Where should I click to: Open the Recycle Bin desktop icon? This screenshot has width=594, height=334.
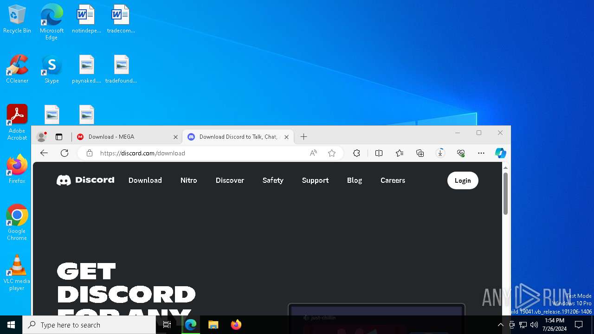(x=17, y=19)
